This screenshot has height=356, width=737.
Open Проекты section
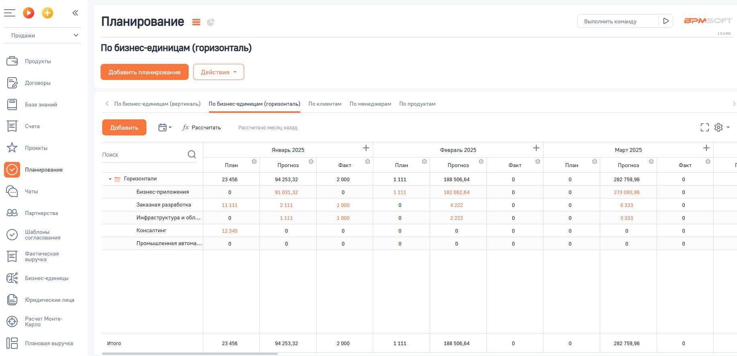(36, 148)
